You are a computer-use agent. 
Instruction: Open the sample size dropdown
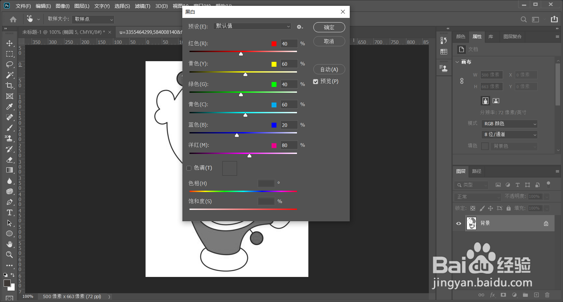coord(93,20)
